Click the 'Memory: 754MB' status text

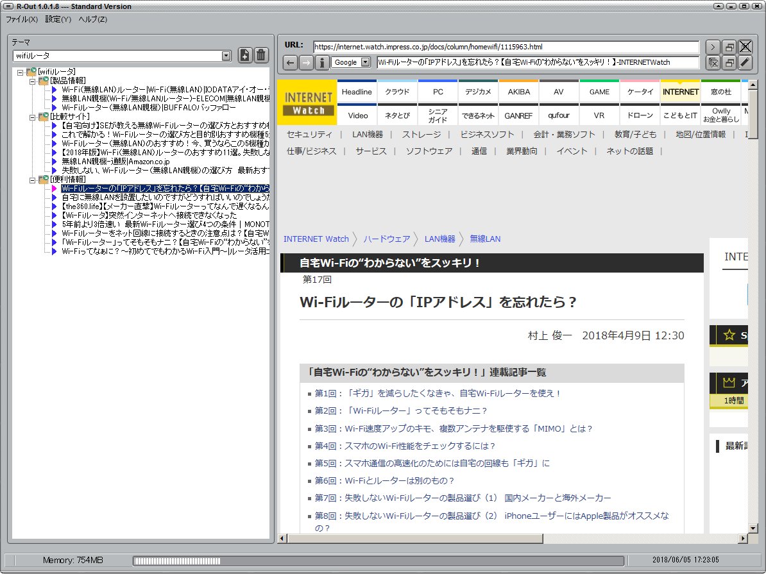pyautogui.click(x=72, y=561)
